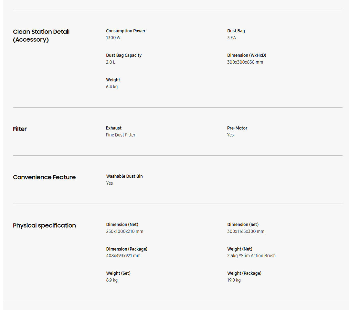Click the Dust Bag Capacity label
The image size is (349, 310).
[x=124, y=56]
